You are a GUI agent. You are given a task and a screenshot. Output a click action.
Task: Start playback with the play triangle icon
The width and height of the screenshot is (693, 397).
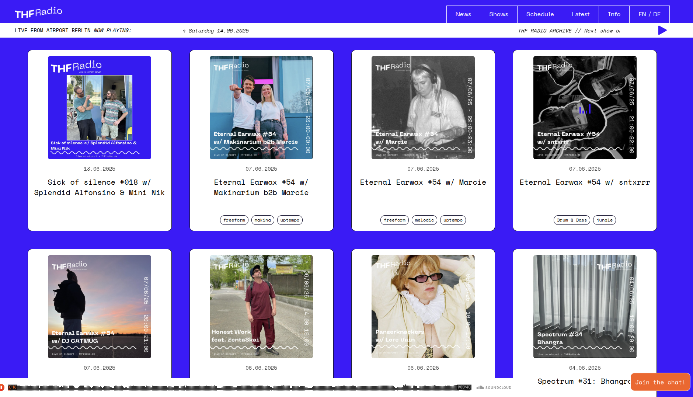pyautogui.click(x=662, y=30)
